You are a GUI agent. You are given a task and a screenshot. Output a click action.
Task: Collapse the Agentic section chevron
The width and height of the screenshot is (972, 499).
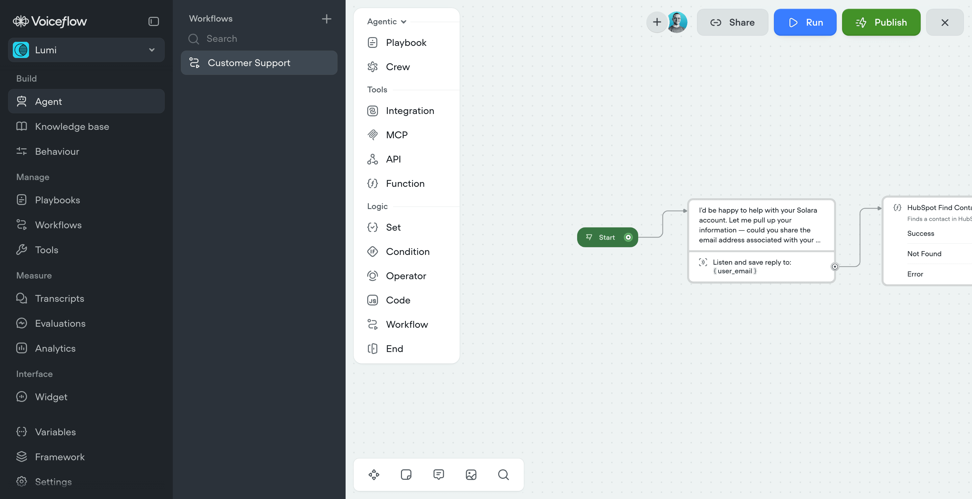pyautogui.click(x=403, y=22)
